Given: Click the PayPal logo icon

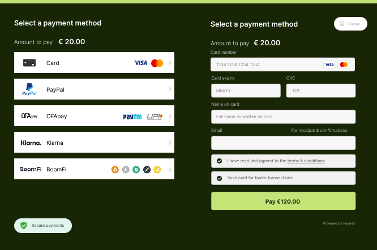Looking at the screenshot, I should 29,89.
